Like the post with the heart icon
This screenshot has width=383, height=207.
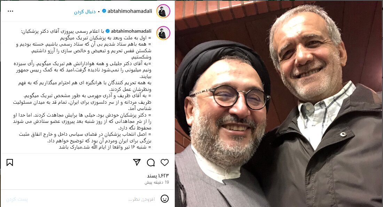coord(165,162)
